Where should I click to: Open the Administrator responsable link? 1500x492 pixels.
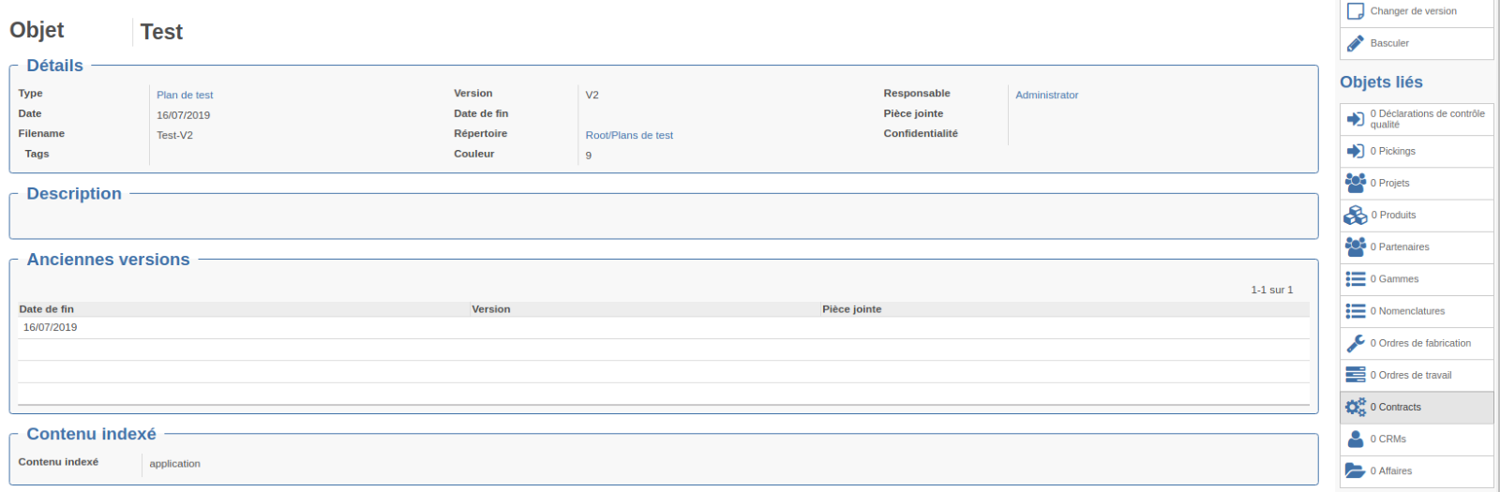click(x=1046, y=95)
